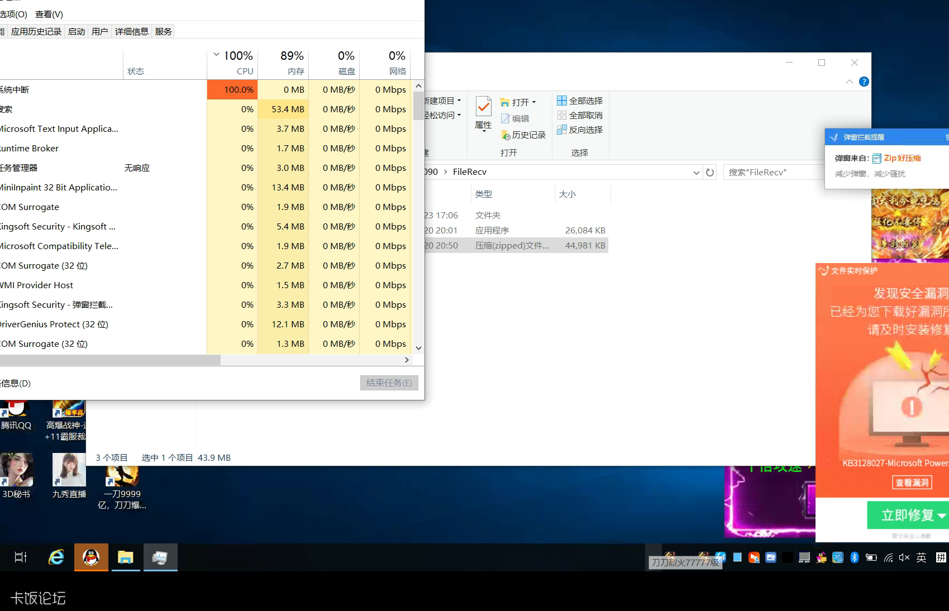Click the Bluetooth tray icon
The height and width of the screenshot is (611, 949).
pyautogui.click(x=855, y=557)
